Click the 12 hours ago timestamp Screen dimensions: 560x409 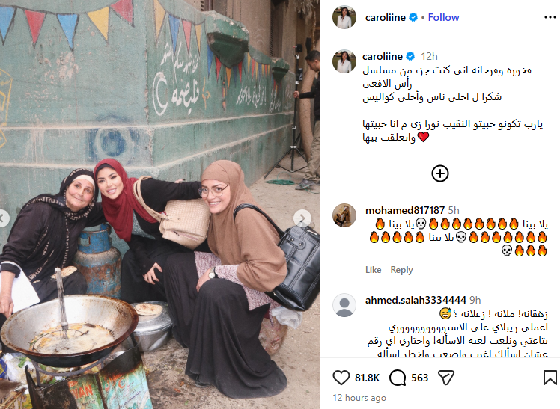tap(359, 398)
